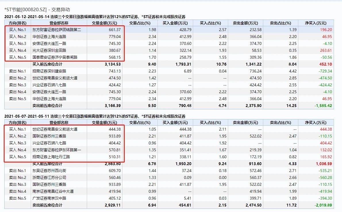Click 卖出占比(%) header in the 05-07 table

[x=280, y=123]
